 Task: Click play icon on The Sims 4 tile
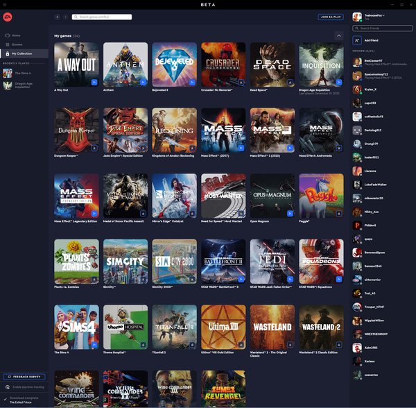94,345
